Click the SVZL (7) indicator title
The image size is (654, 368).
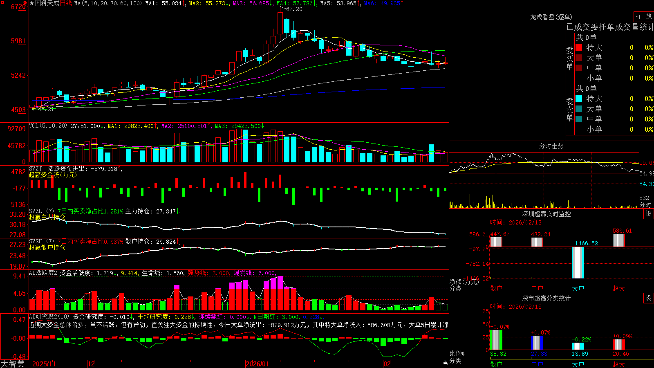pos(42,211)
